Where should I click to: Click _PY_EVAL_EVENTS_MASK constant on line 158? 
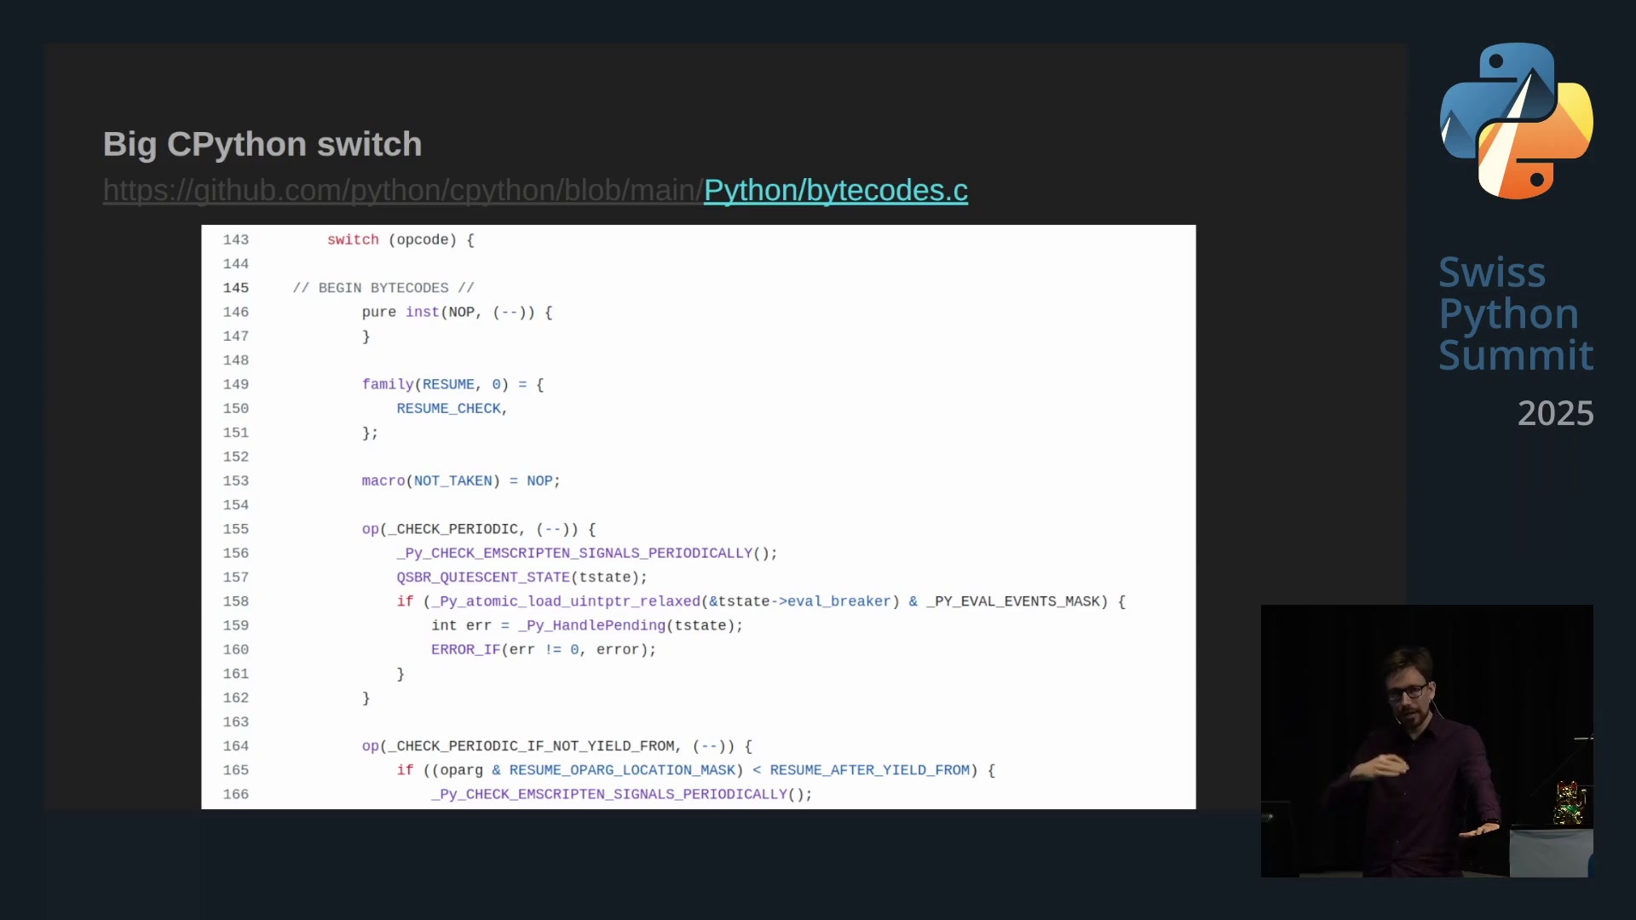(x=1017, y=601)
